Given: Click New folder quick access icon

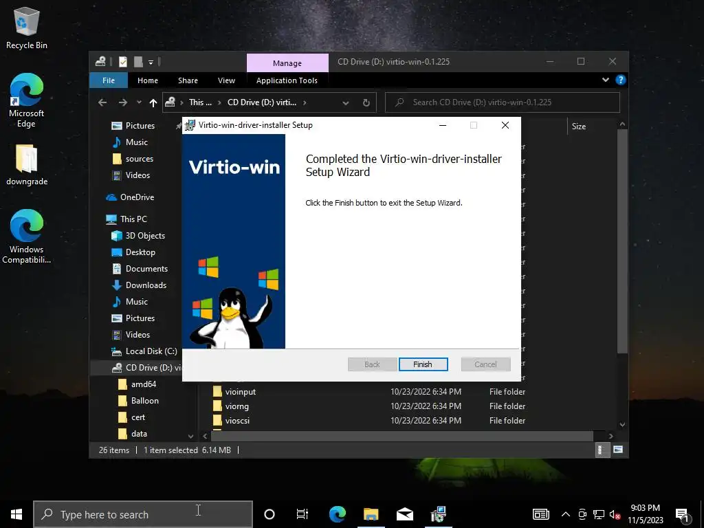Looking at the screenshot, I should 138,61.
